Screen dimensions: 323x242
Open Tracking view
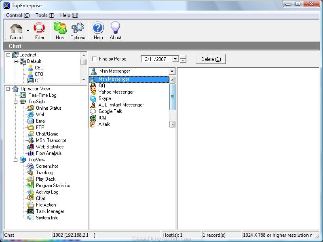(x=44, y=173)
